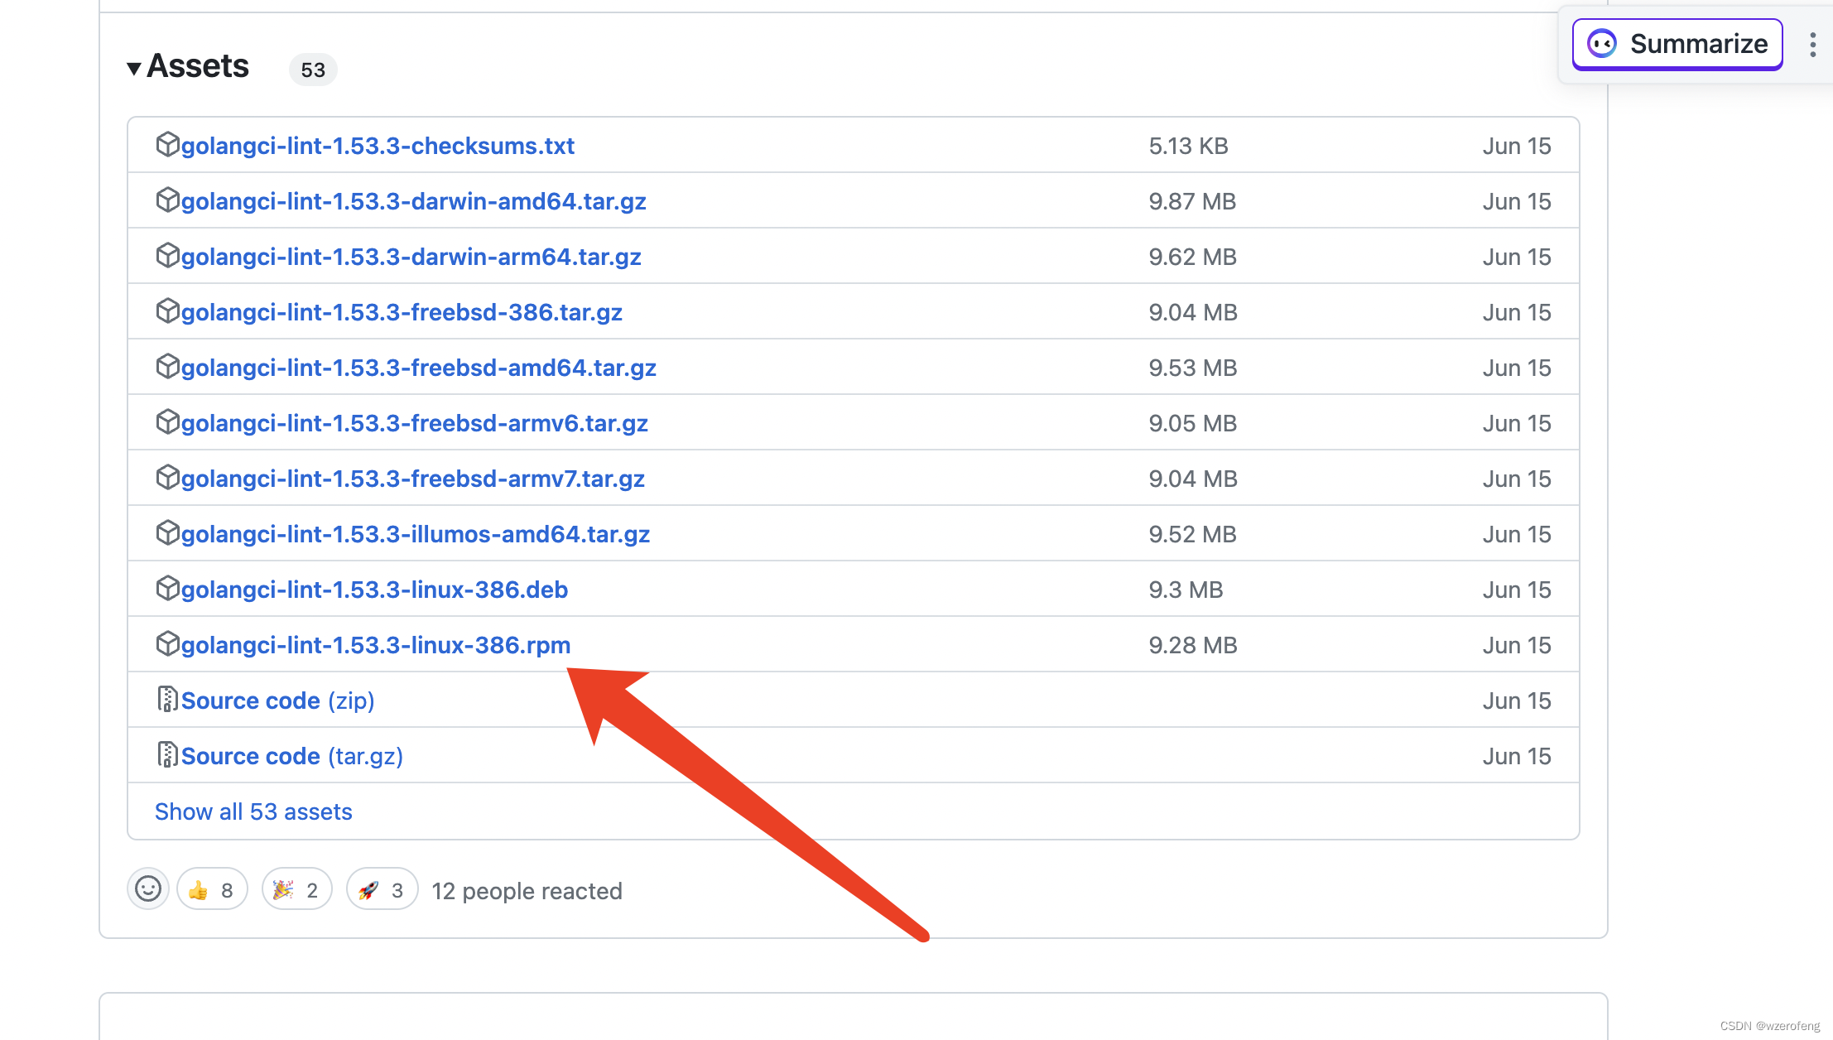This screenshot has width=1833, height=1040.
Task: Toggle the thumbs up reaction
Action: point(212,890)
